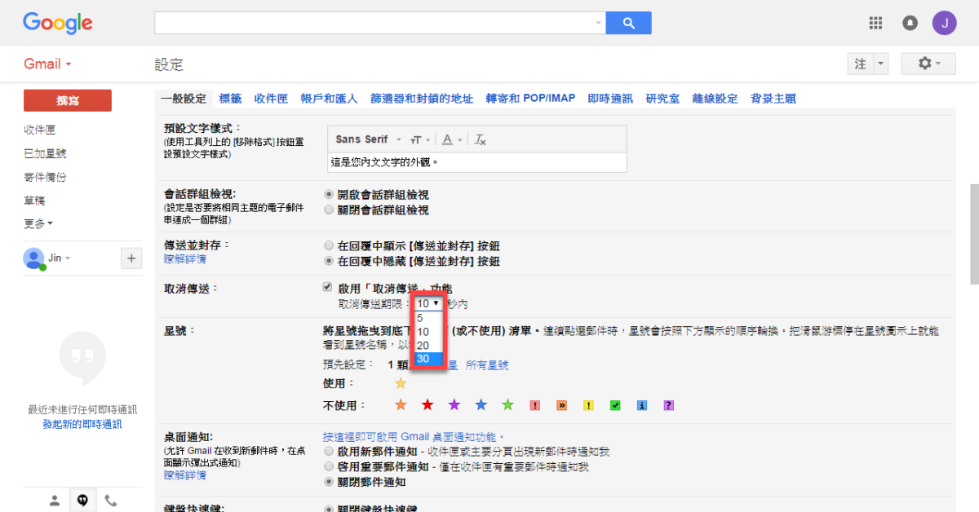Select the red exclamation mark icon

(535, 405)
